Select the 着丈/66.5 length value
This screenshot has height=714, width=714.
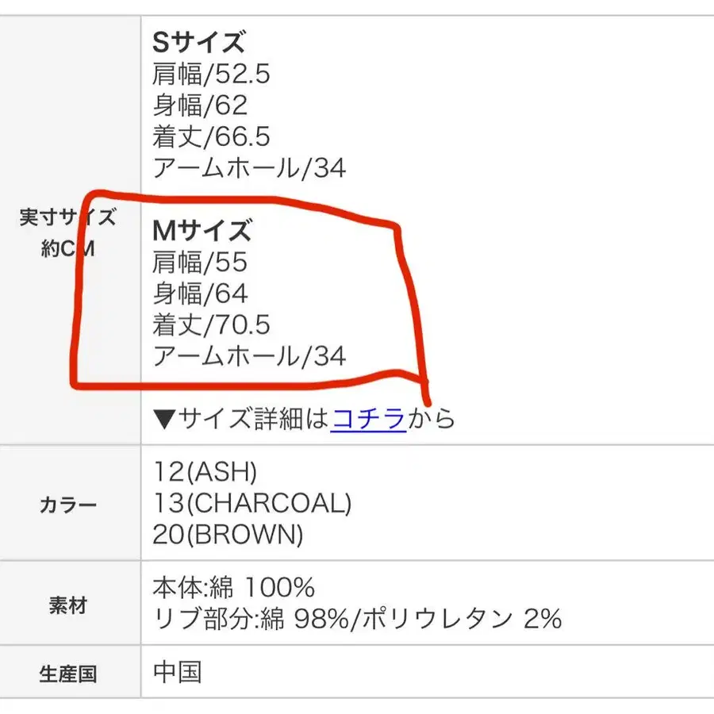tap(211, 136)
